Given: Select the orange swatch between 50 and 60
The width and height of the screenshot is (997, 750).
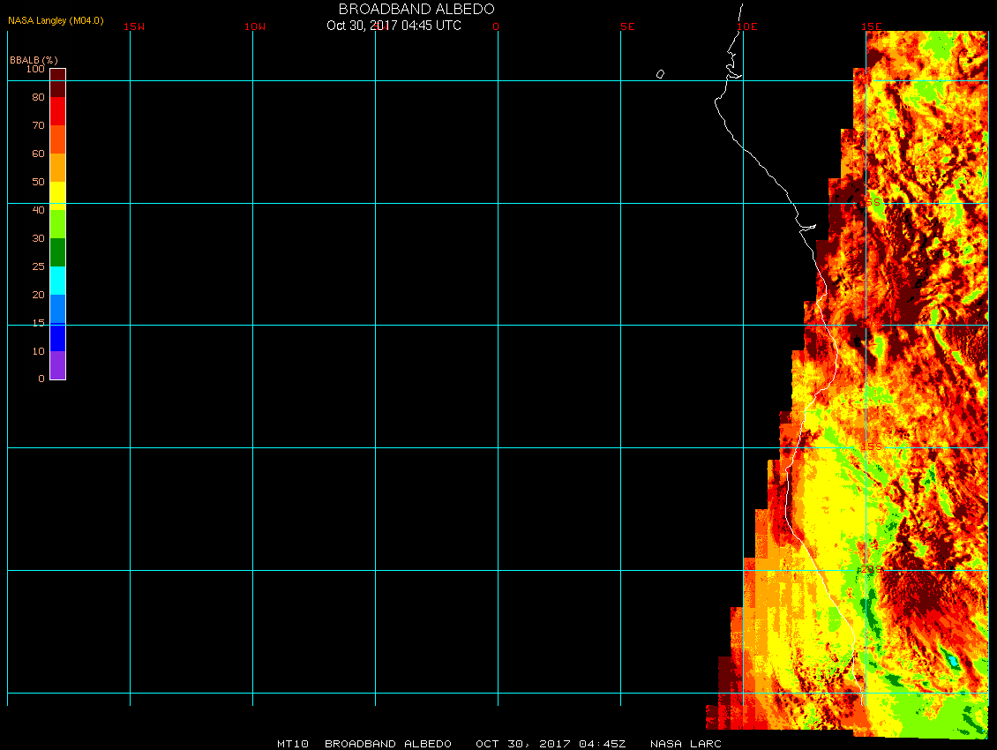Looking at the screenshot, I should tap(57, 168).
